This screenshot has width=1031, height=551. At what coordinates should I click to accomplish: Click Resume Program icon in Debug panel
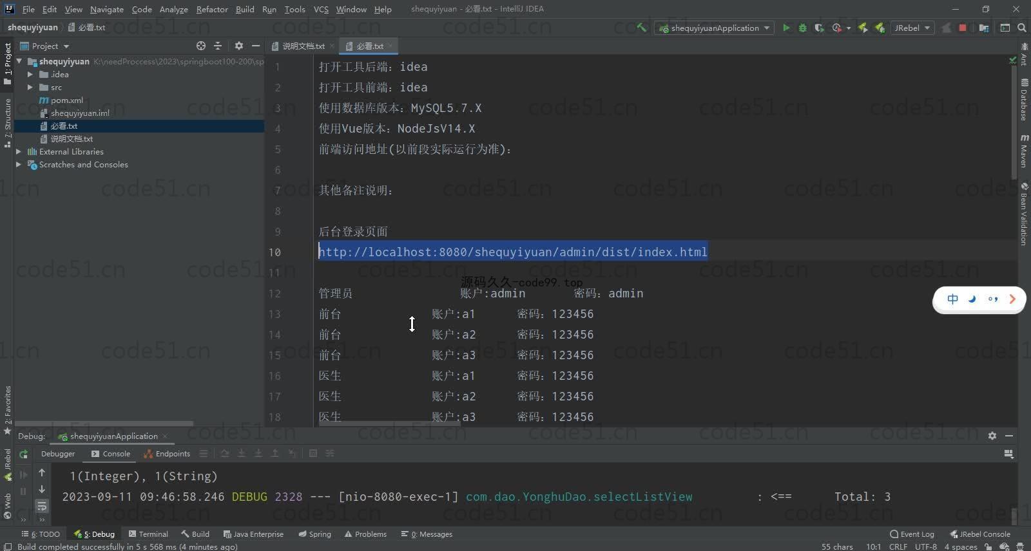(x=24, y=474)
